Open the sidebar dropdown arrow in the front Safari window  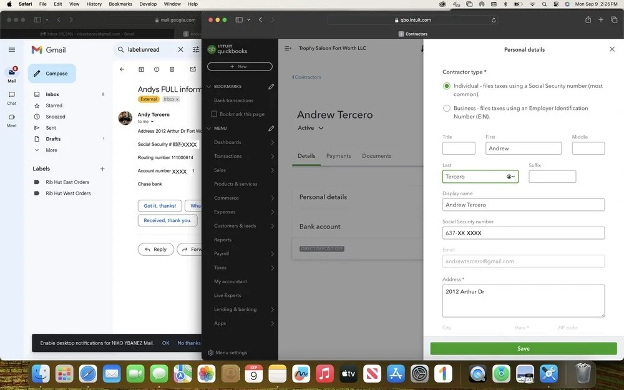[249, 19]
